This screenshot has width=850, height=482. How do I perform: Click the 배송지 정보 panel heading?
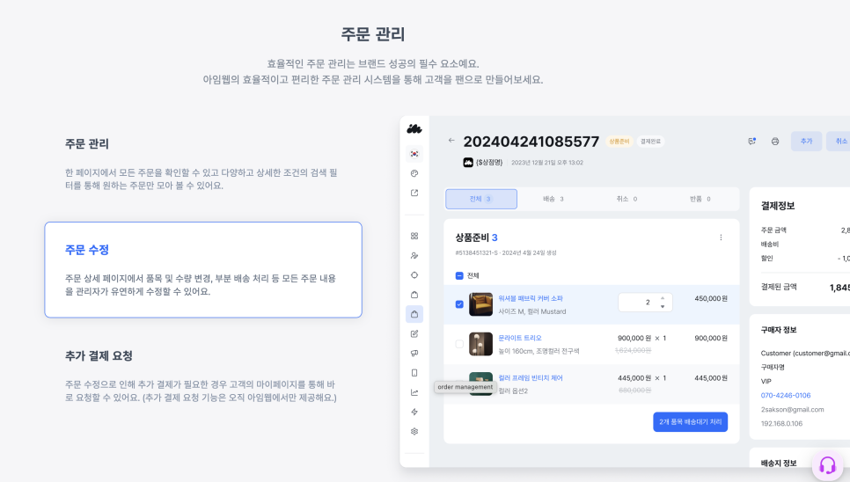point(779,463)
